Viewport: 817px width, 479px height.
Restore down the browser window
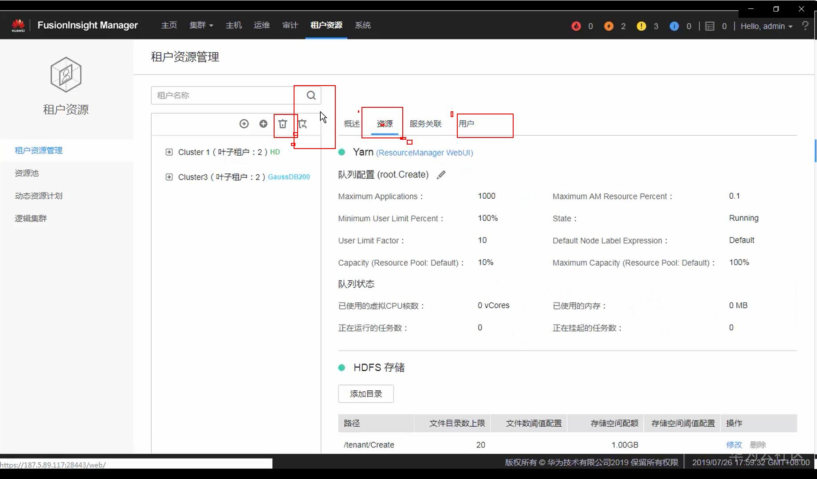pos(776,9)
